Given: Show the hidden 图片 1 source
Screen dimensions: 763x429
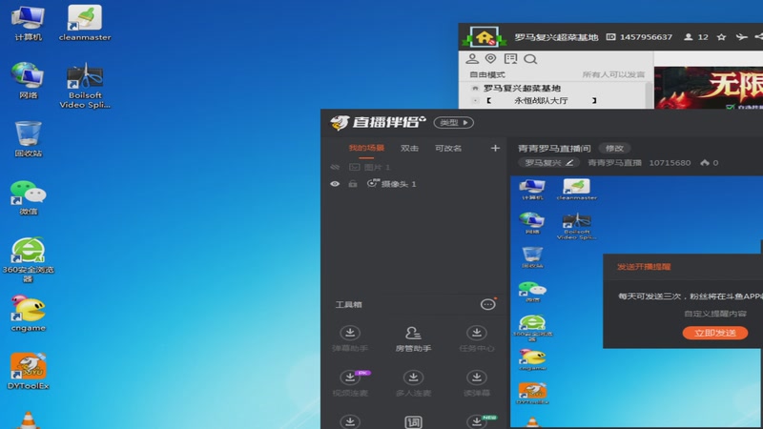Looking at the screenshot, I should click(335, 167).
